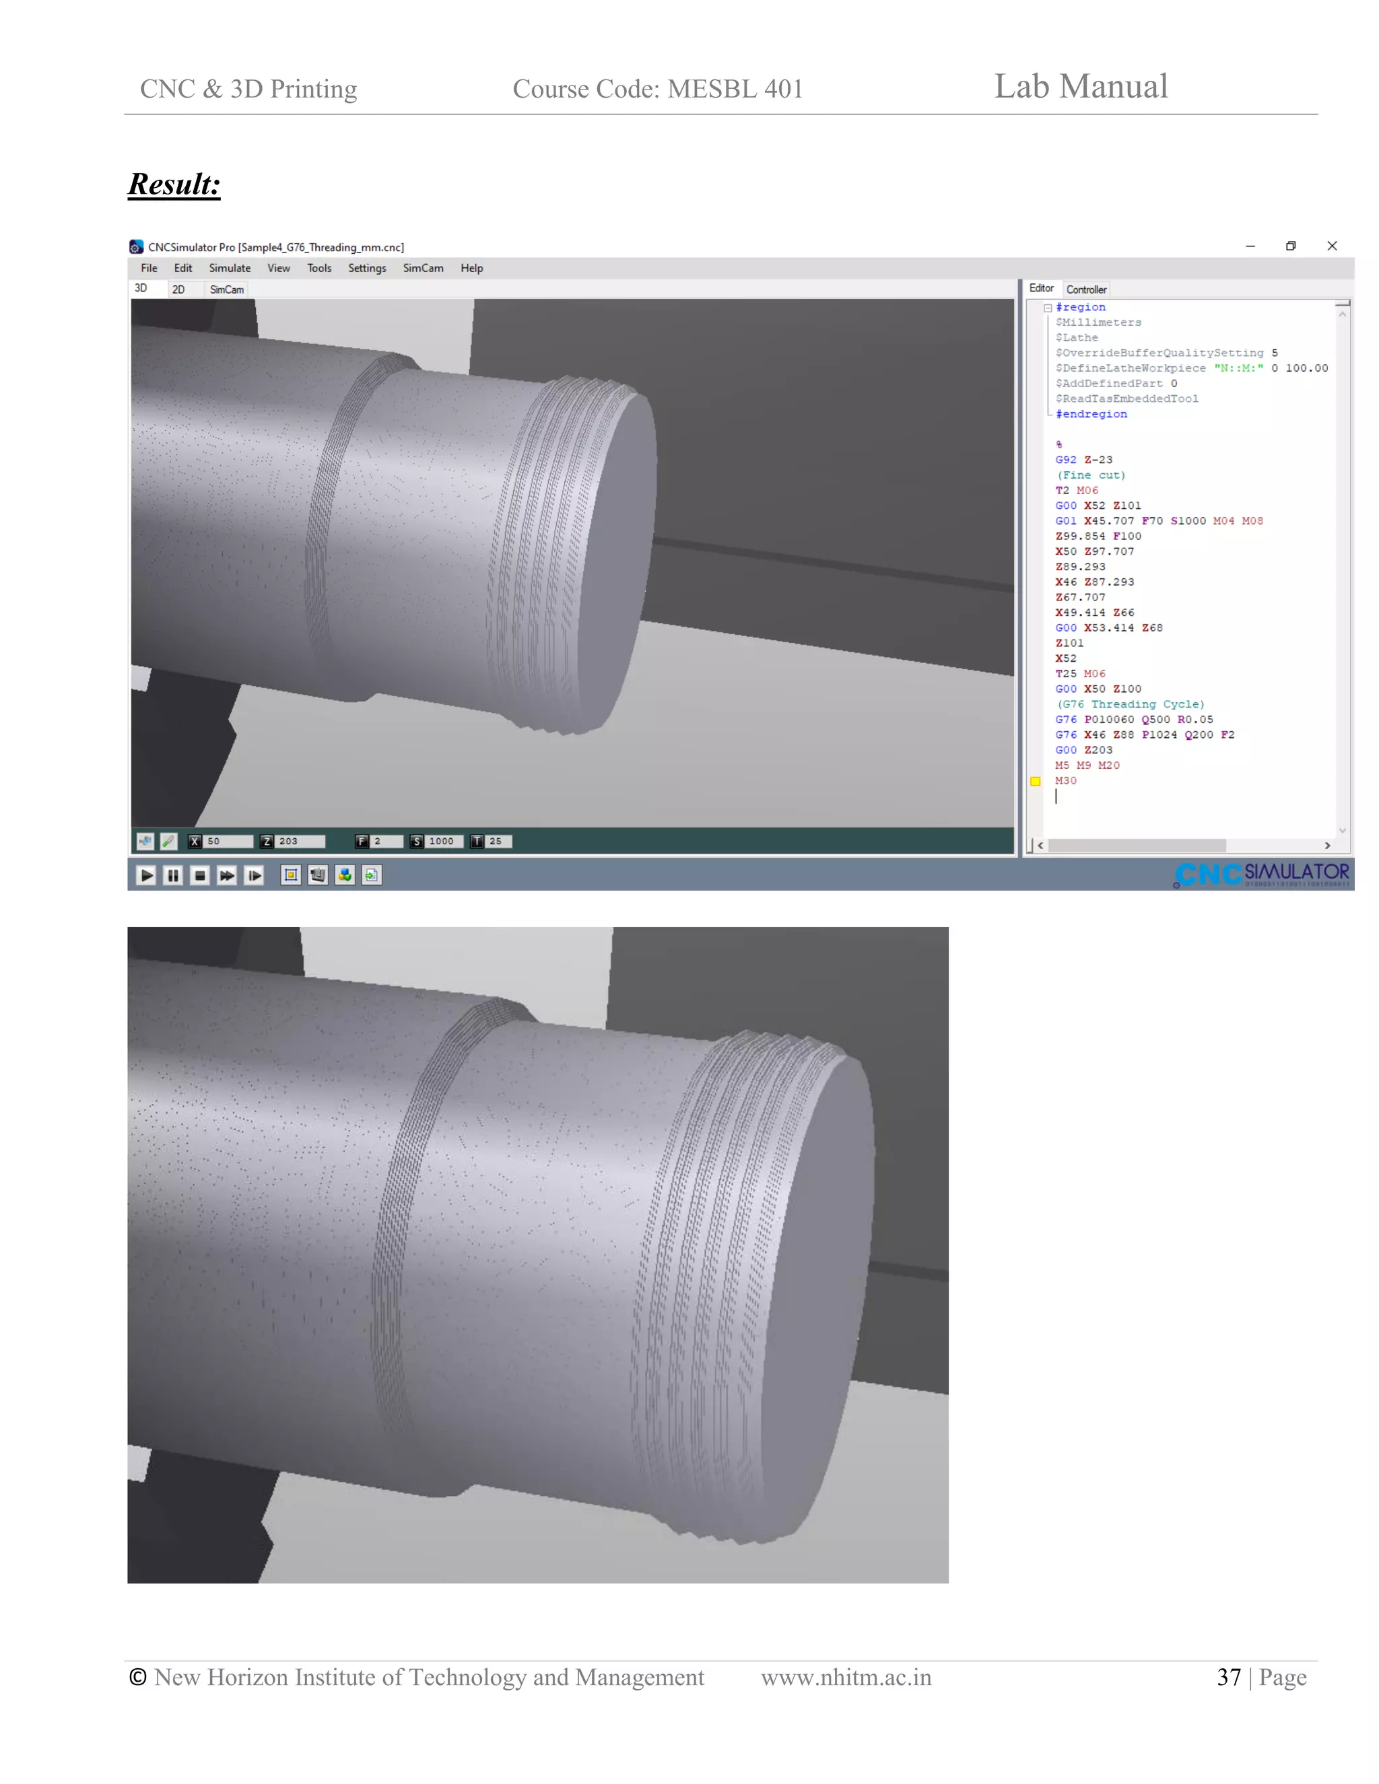The height and width of the screenshot is (1784, 1379).
Task: Click the F feed label icon
Action: (x=362, y=842)
